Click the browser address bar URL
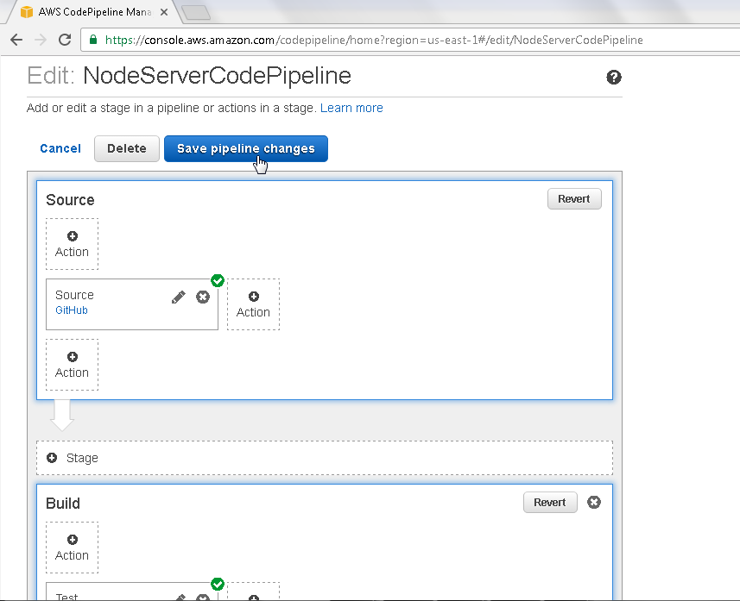 tap(374, 40)
